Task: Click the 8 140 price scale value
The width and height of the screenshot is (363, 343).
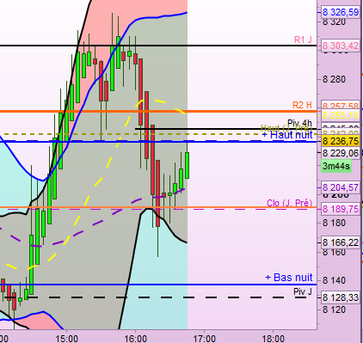Action: 334,280
